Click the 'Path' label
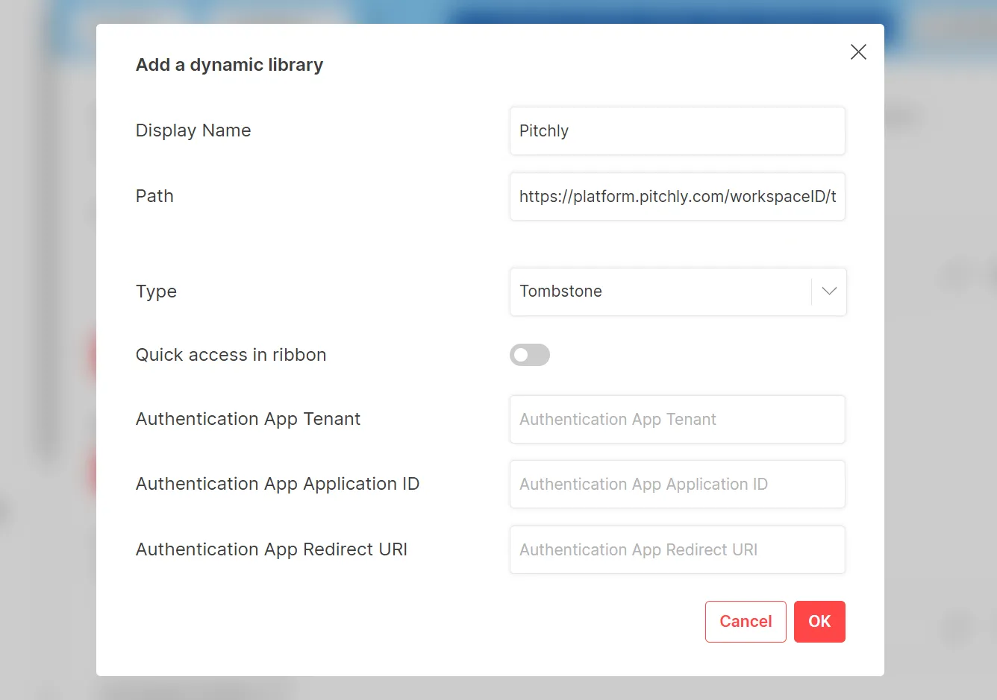The height and width of the screenshot is (700, 997). click(154, 196)
